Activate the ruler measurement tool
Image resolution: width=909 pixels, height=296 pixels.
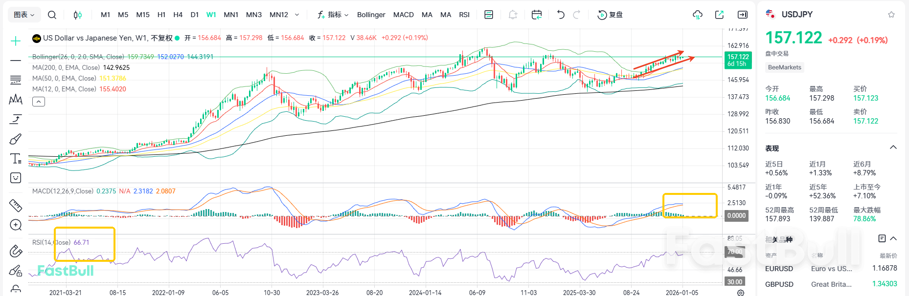16,206
